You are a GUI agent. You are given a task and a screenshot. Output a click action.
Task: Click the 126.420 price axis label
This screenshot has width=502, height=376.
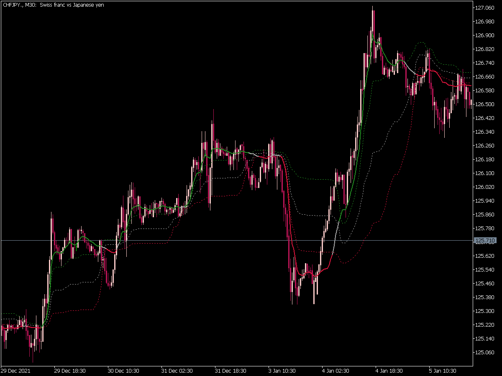[x=484, y=118]
